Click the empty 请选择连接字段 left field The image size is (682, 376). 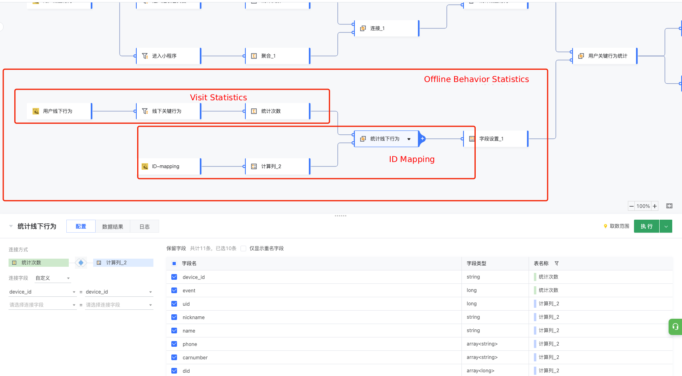point(42,305)
